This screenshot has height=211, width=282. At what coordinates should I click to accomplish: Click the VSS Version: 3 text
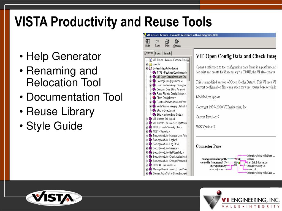click(205, 127)
